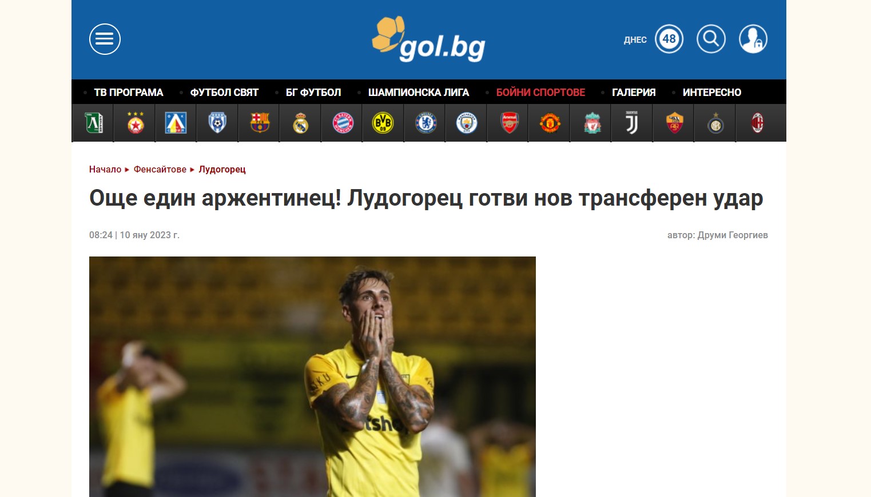This screenshot has width=871, height=497.
Task: Open the user login profile
Action: [x=753, y=39]
